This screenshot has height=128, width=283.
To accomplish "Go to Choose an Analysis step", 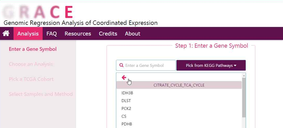I will (x=31, y=64).
